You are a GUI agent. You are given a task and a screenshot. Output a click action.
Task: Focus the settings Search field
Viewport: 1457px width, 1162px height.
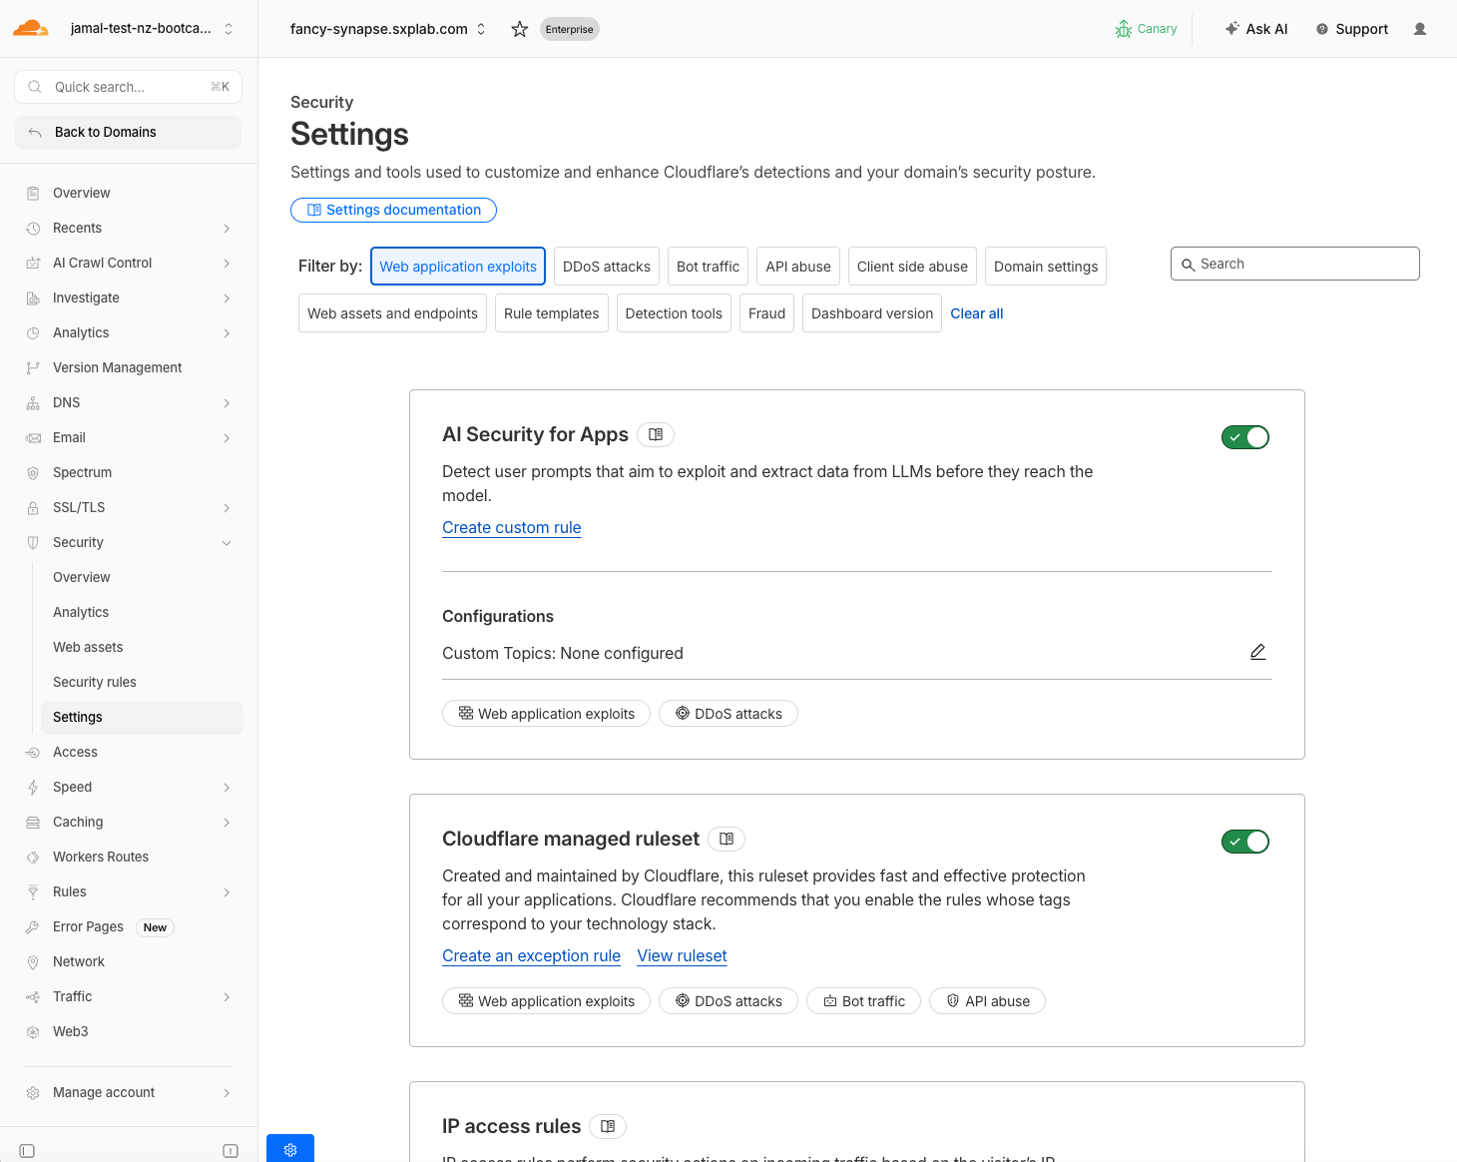pos(1295,264)
